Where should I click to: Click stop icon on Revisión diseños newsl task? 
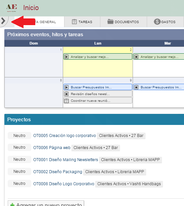66,94
